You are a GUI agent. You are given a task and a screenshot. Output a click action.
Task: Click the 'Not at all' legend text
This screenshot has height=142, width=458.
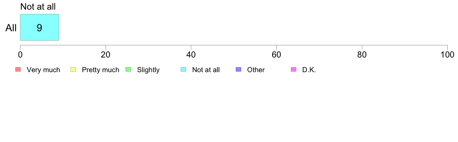click(206, 70)
